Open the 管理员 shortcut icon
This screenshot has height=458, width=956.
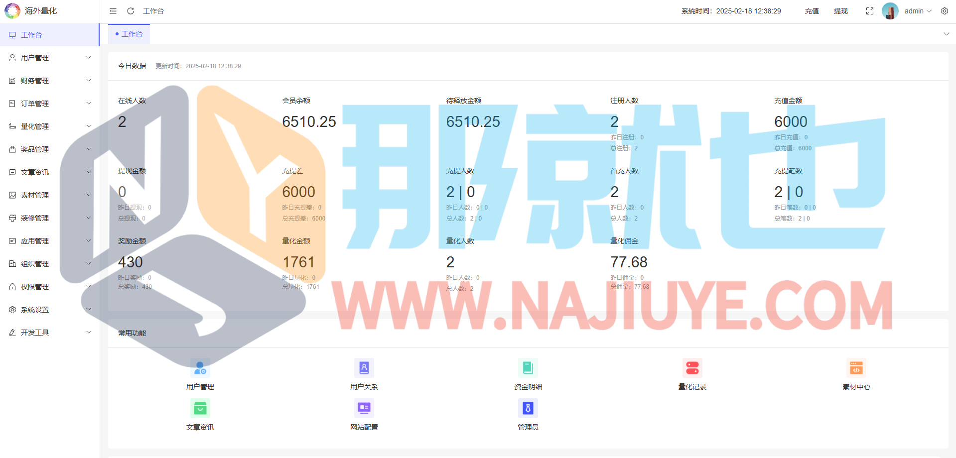click(x=528, y=409)
